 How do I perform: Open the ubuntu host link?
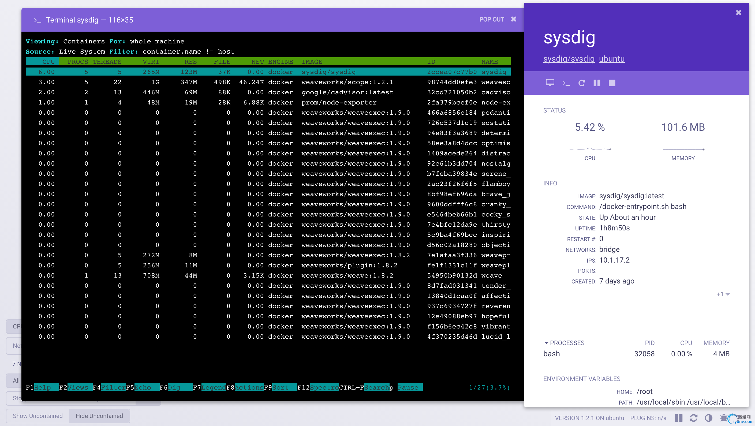click(x=612, y=59)
